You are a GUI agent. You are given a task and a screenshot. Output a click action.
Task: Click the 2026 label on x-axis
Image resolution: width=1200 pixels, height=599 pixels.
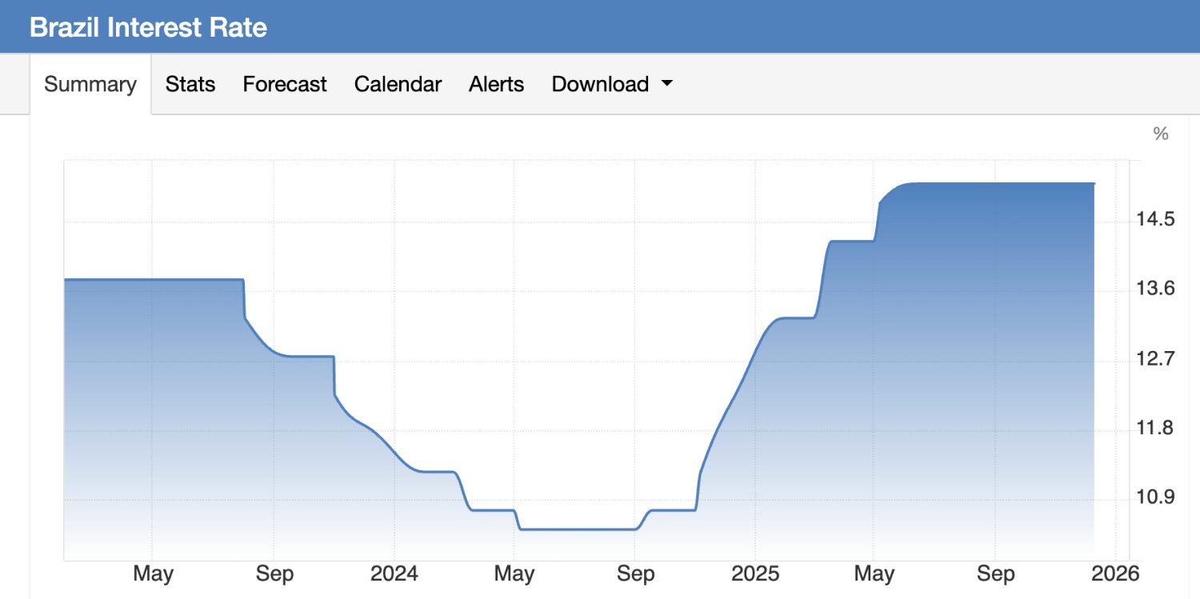point(1115,573)
